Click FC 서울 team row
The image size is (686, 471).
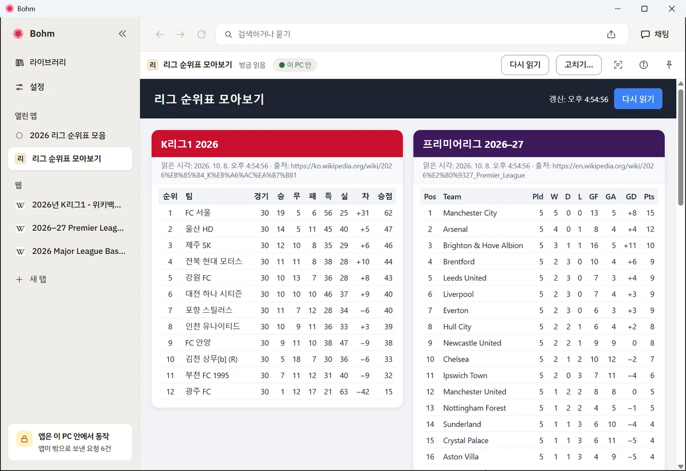pos(277,213)
